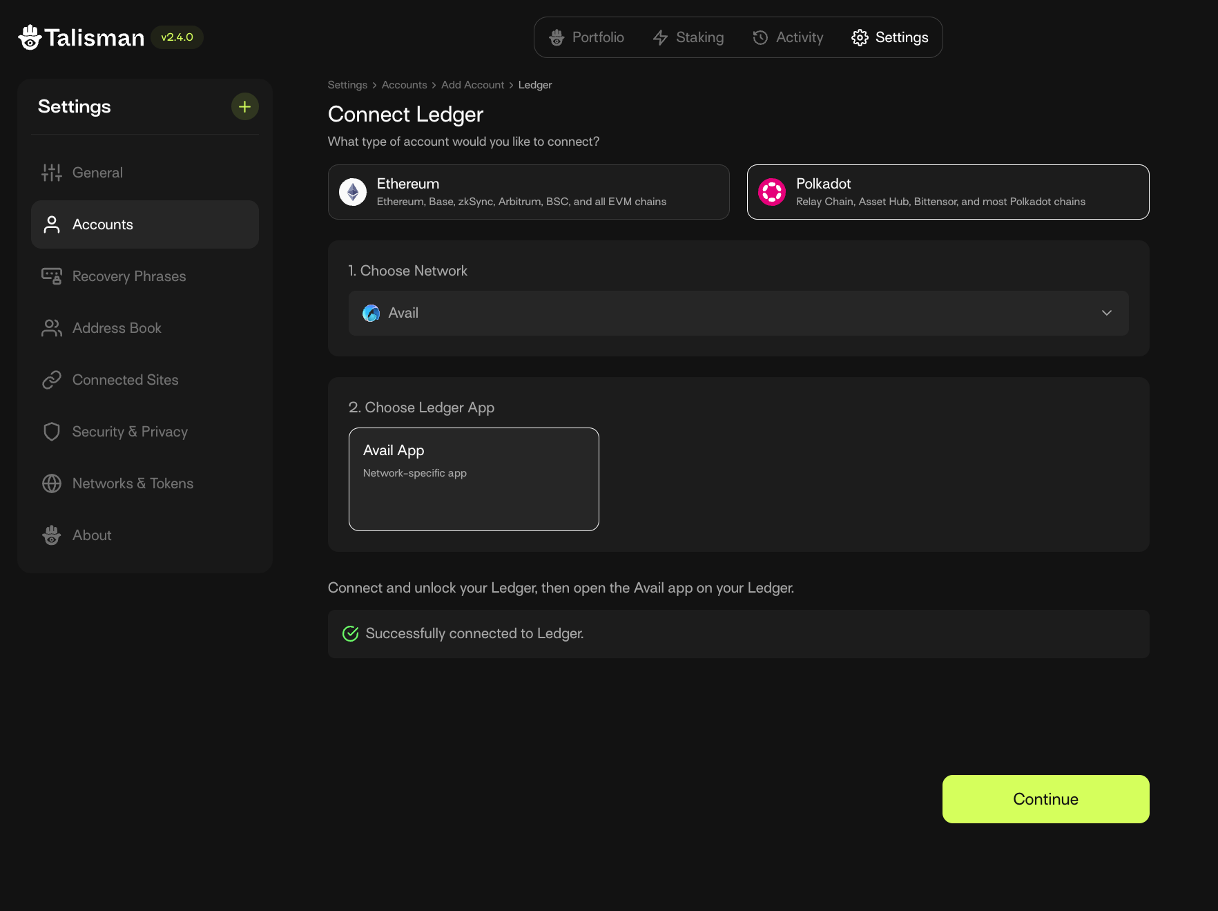The width and height of the screenshot is (1218, 911).
Task: Expand network list via chevron arrow
Action: 1106,313
